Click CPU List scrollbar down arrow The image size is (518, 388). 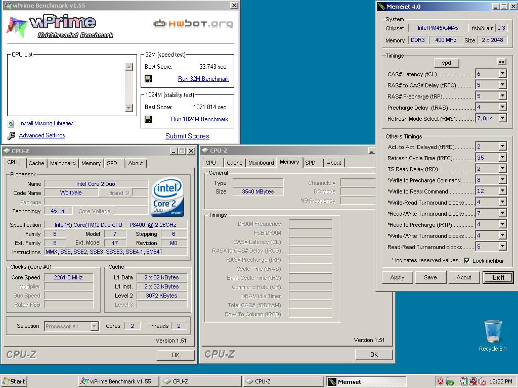click(129, 108)
